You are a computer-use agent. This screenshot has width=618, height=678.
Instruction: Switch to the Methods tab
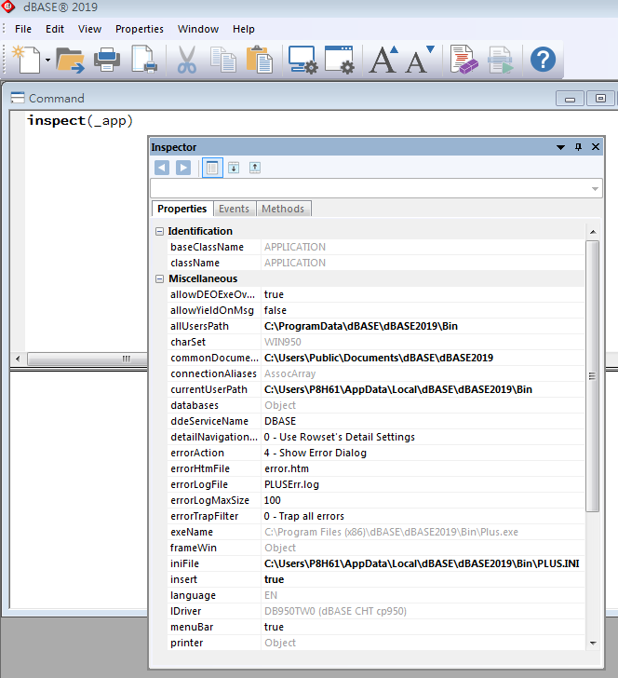click(x=283, y=209)
